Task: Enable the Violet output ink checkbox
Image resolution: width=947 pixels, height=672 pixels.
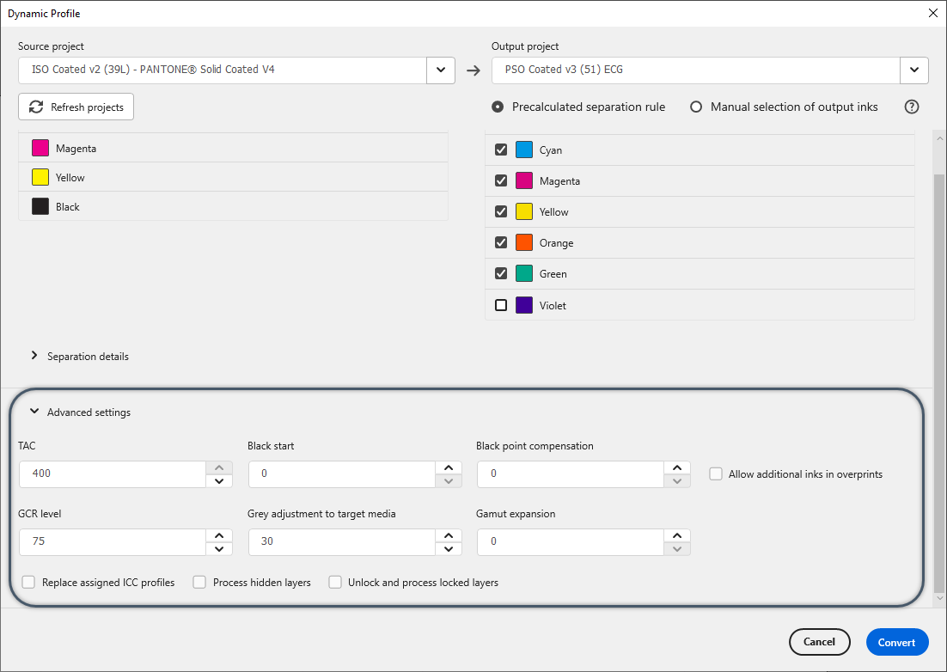Action: click(x=501, y=305)
